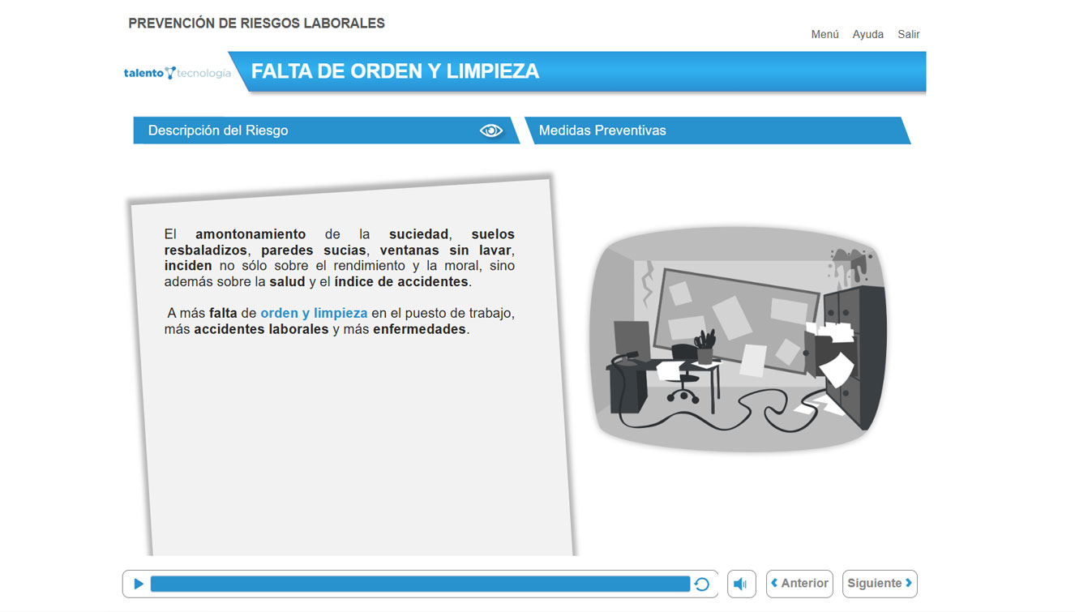Go back using the Anterior button

(799, 584)
